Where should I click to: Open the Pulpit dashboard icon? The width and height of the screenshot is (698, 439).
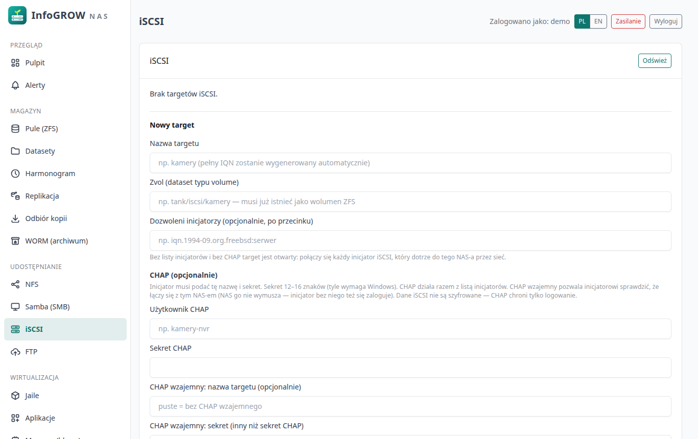[x=15, y=63]
